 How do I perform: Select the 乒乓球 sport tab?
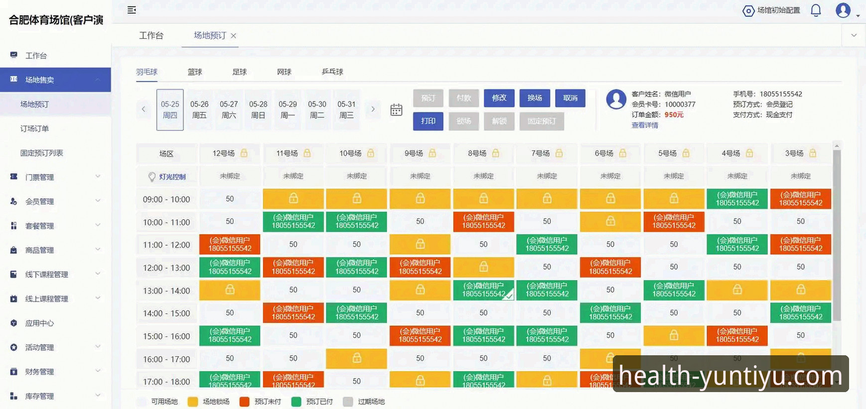pos(332,72)
